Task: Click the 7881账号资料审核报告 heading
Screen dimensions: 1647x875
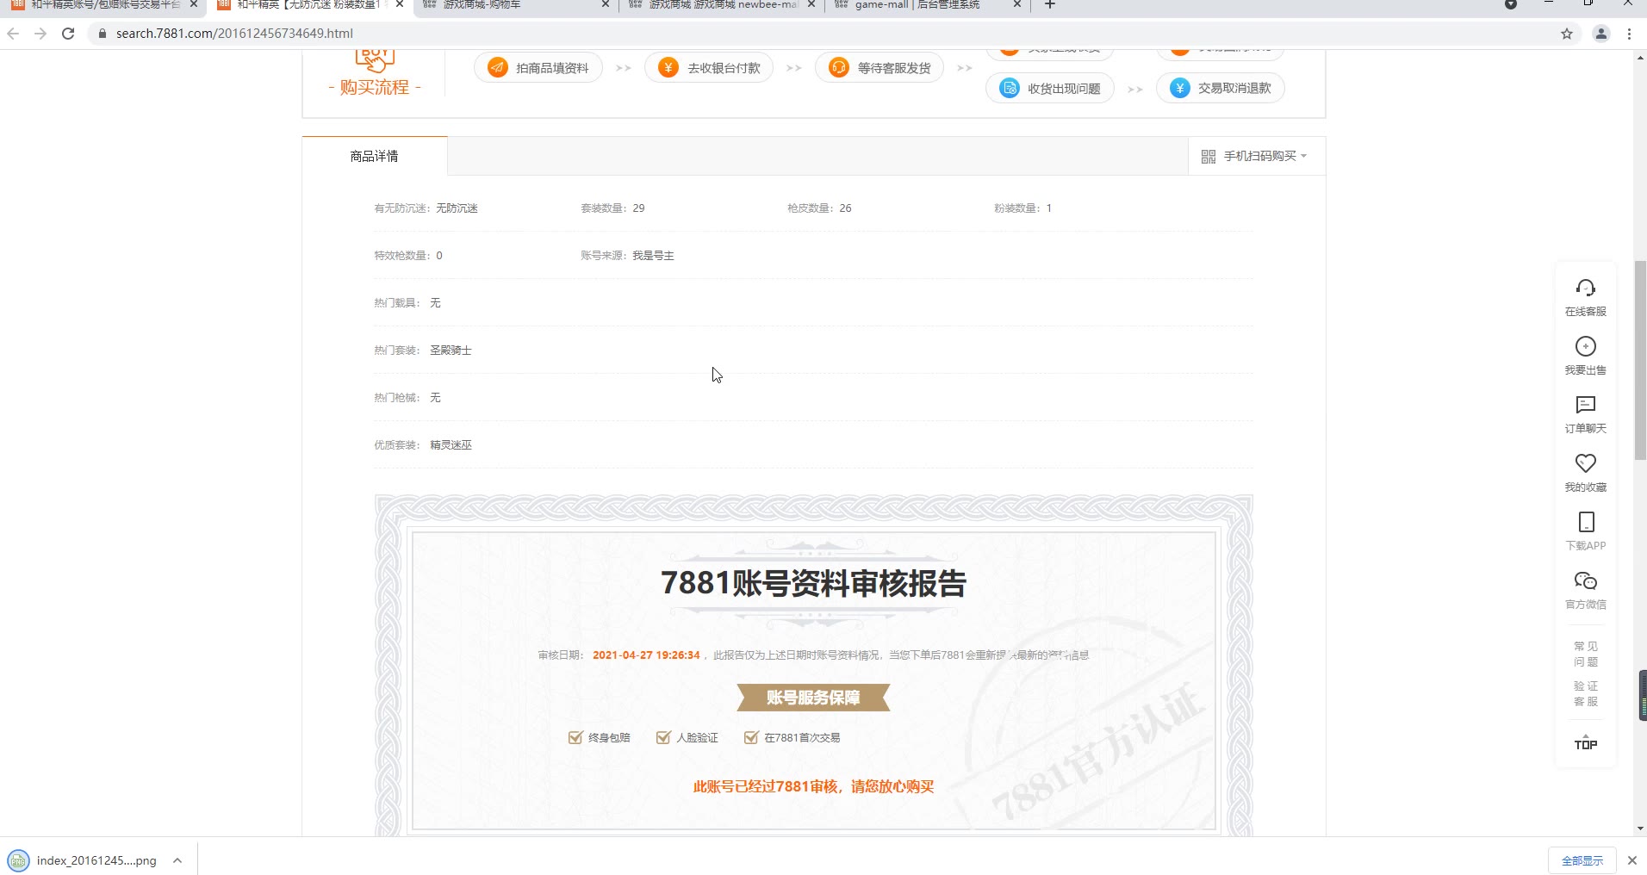Action: pos(813,583)
